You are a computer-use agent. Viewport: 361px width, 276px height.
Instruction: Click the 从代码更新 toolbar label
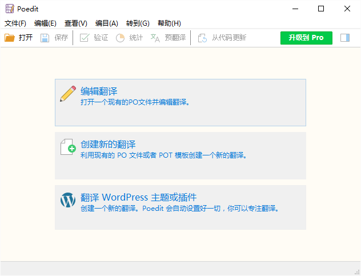tap(229, 38)
